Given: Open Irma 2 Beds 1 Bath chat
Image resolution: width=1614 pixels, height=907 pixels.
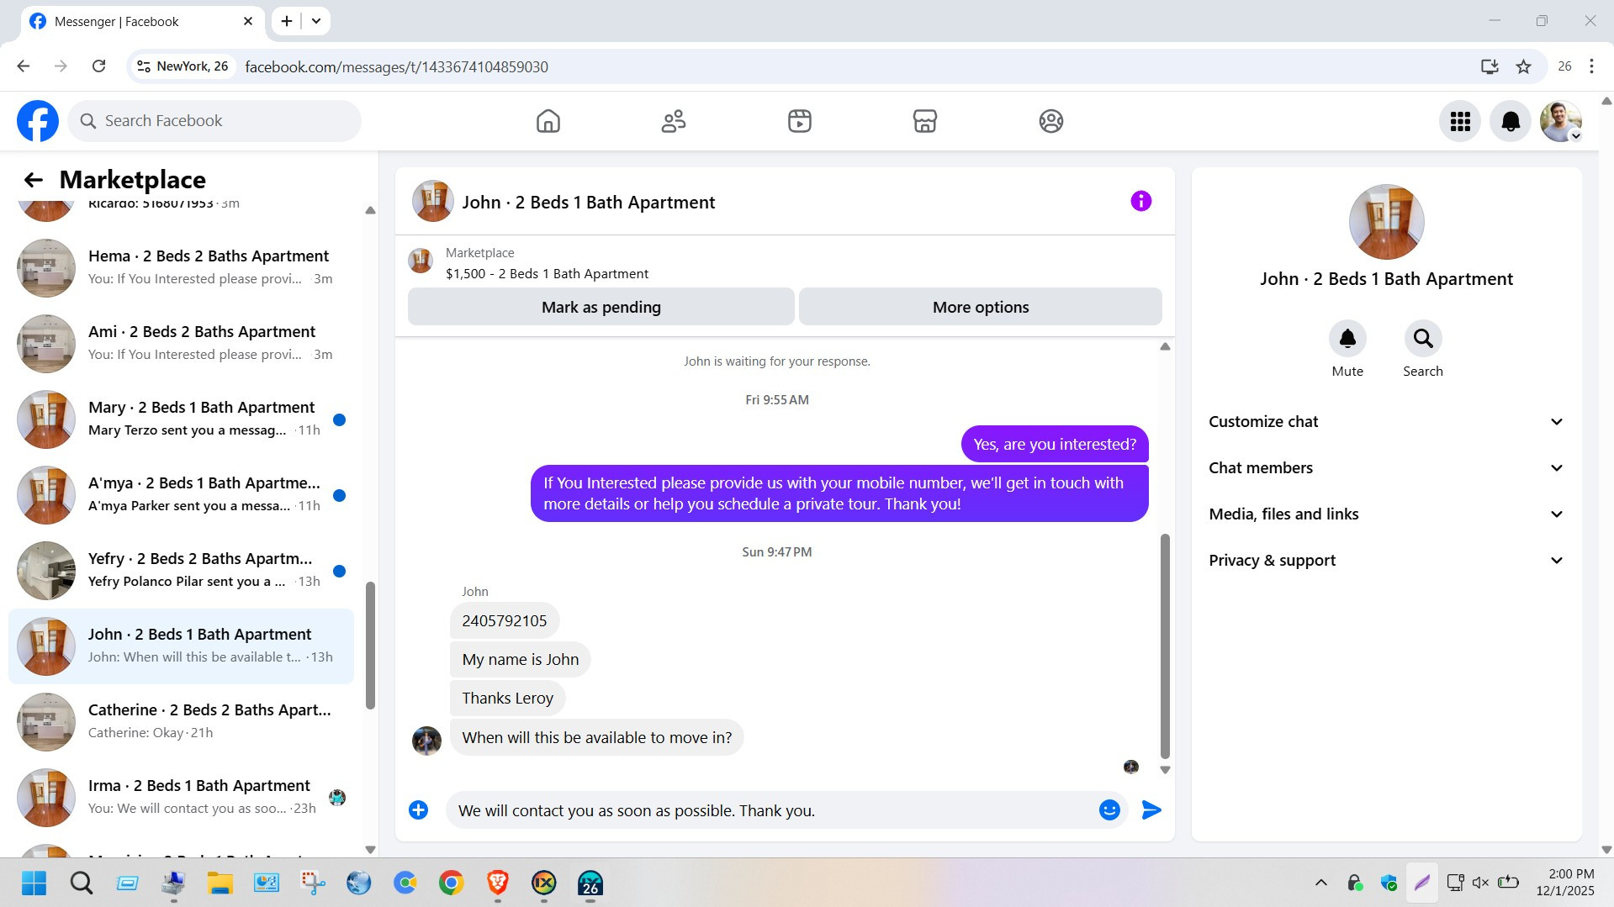Looking at the screenshot, I should [182, 798].
